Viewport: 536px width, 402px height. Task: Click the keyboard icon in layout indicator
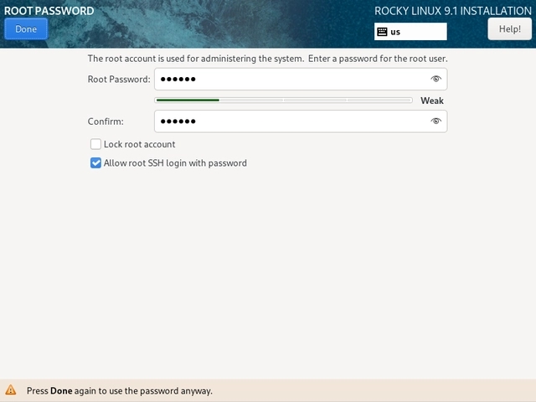[x=382, y=32]
